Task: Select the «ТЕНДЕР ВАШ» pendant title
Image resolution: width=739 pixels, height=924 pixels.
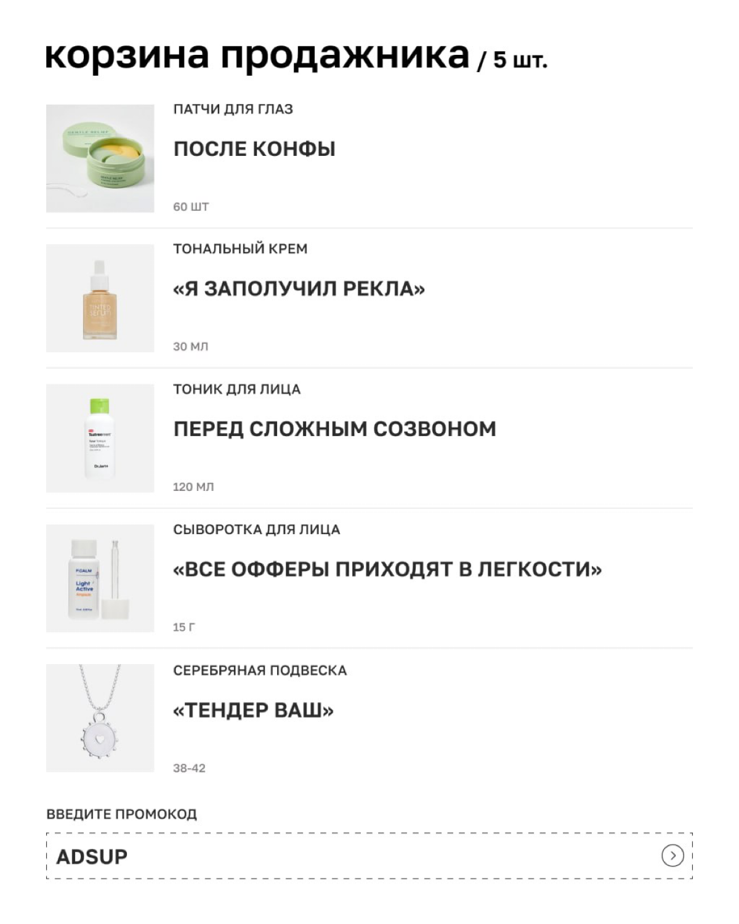Action: [x=252, y=710]
